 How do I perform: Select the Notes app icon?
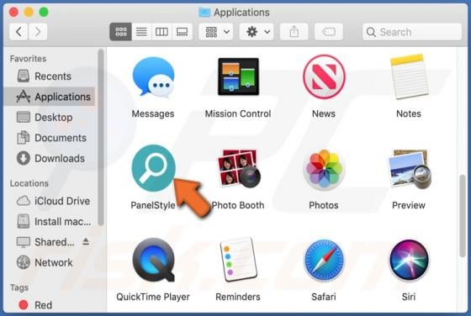pyautogui.click(x=409, y=76)
